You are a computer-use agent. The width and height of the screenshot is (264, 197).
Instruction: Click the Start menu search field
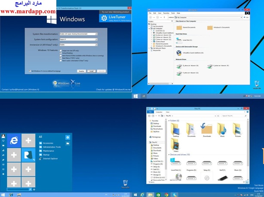[x=18, y=189]
